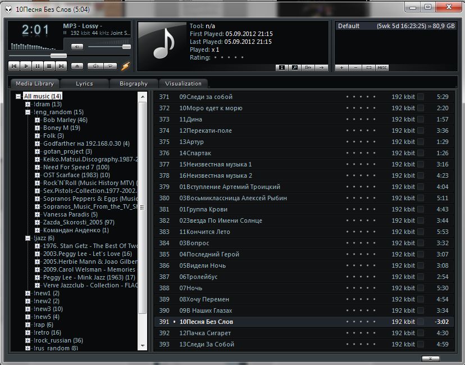Switch to the Media Library tab
Screen dimensions: 465x365
coord(35,83)
